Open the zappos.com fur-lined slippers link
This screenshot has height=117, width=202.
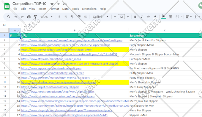pos(51,68)
